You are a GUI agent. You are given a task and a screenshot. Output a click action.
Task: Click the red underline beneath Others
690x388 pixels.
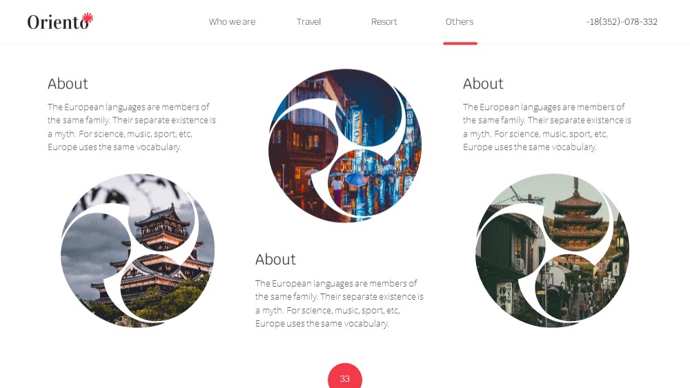460,43
